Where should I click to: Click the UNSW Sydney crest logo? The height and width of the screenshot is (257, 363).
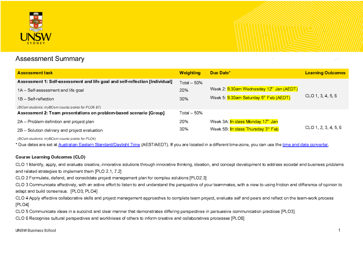[36, 28]
